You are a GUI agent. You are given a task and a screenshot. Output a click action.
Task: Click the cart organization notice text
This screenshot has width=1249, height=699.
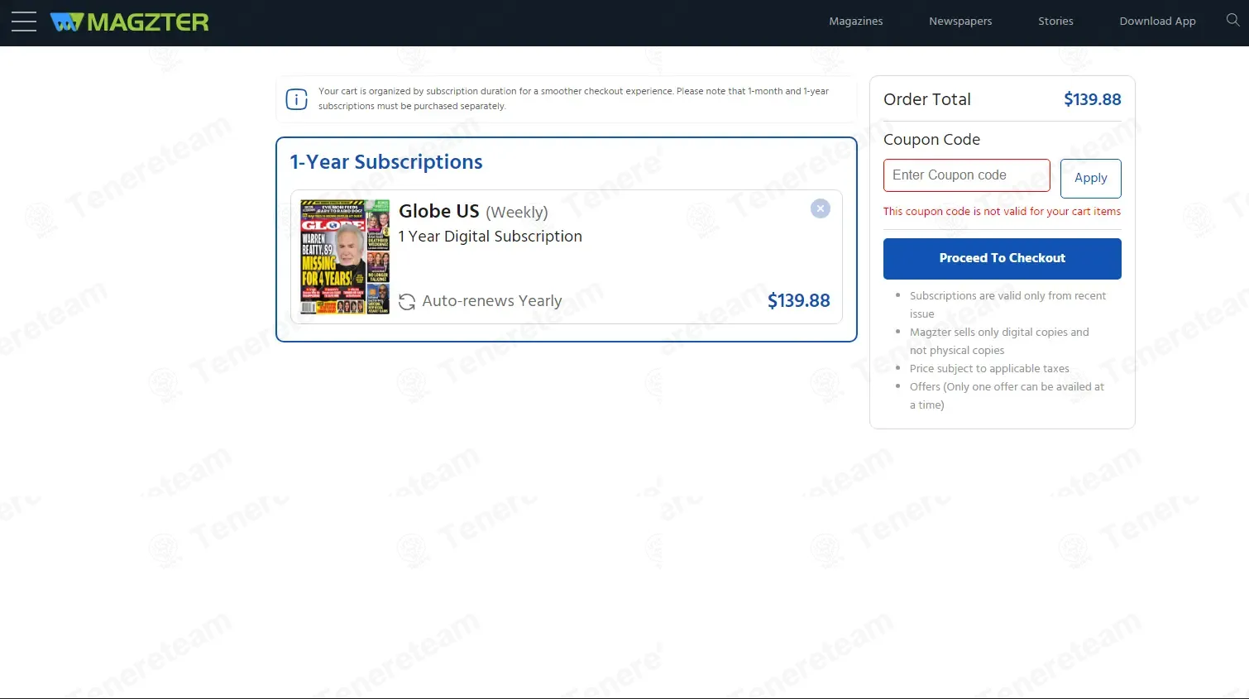573,98
